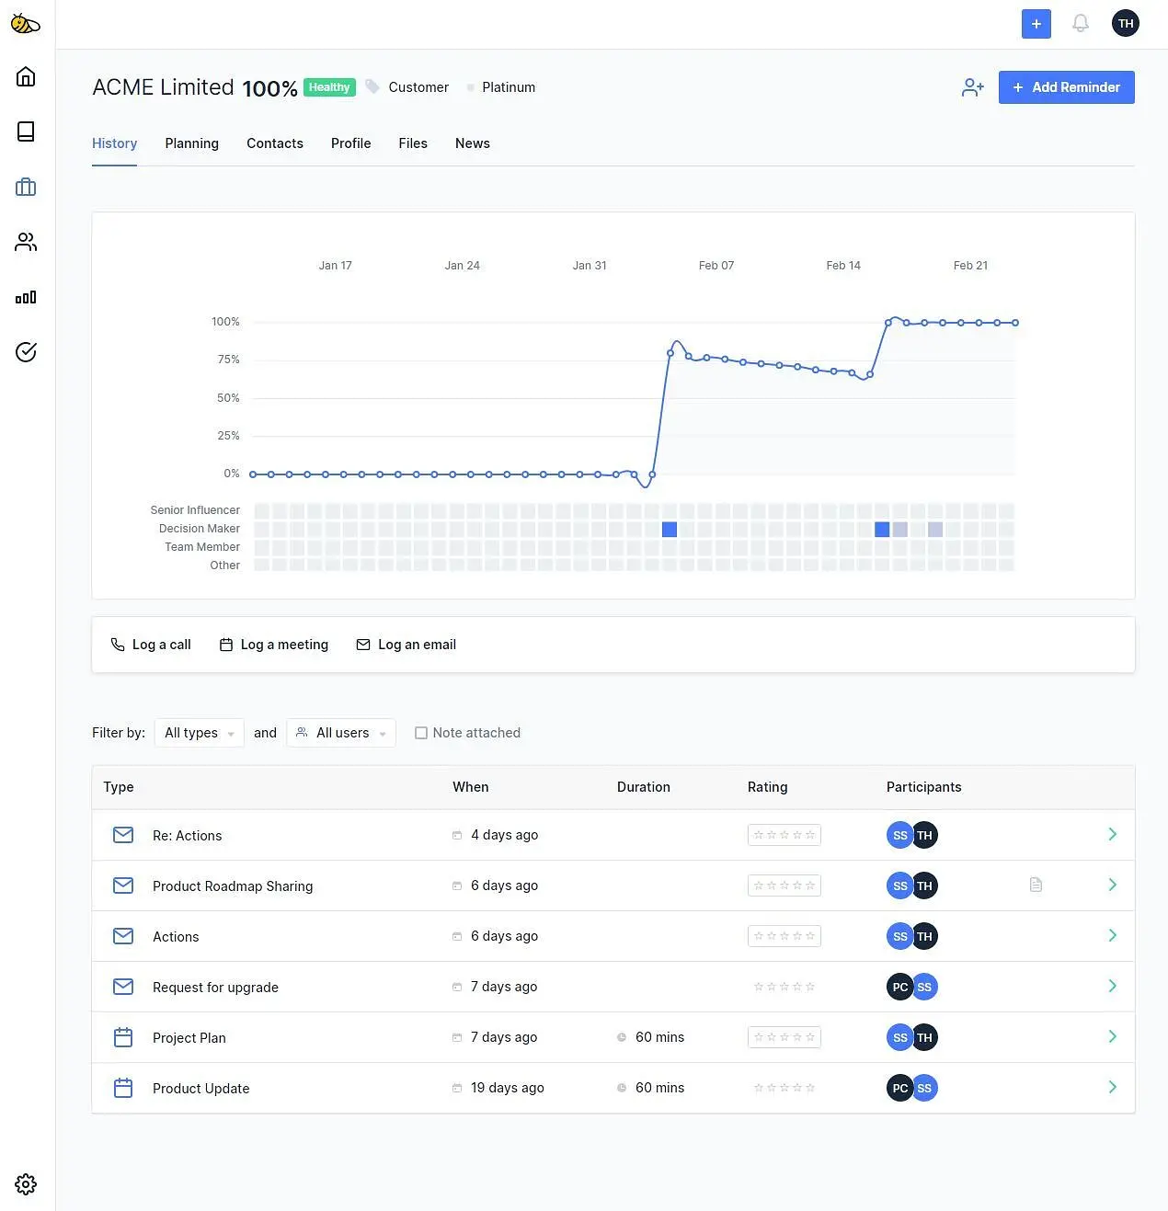This screenshot has width=1168, height=1211.
Task: Click the SS avatar in the Re: Actions row
Action: pos(899,835)
